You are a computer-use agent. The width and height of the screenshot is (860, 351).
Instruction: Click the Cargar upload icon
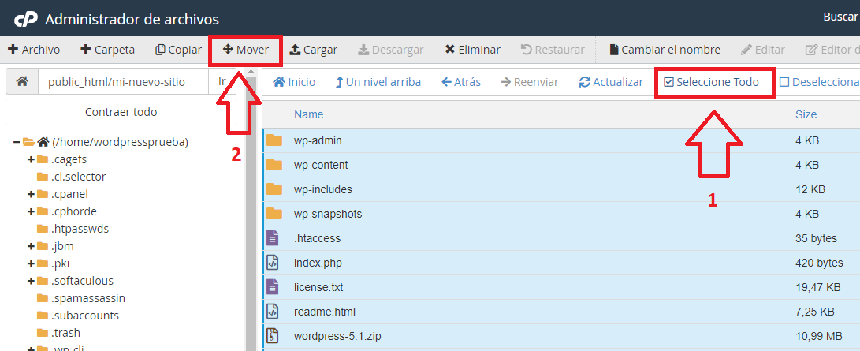tap(295, 50)
